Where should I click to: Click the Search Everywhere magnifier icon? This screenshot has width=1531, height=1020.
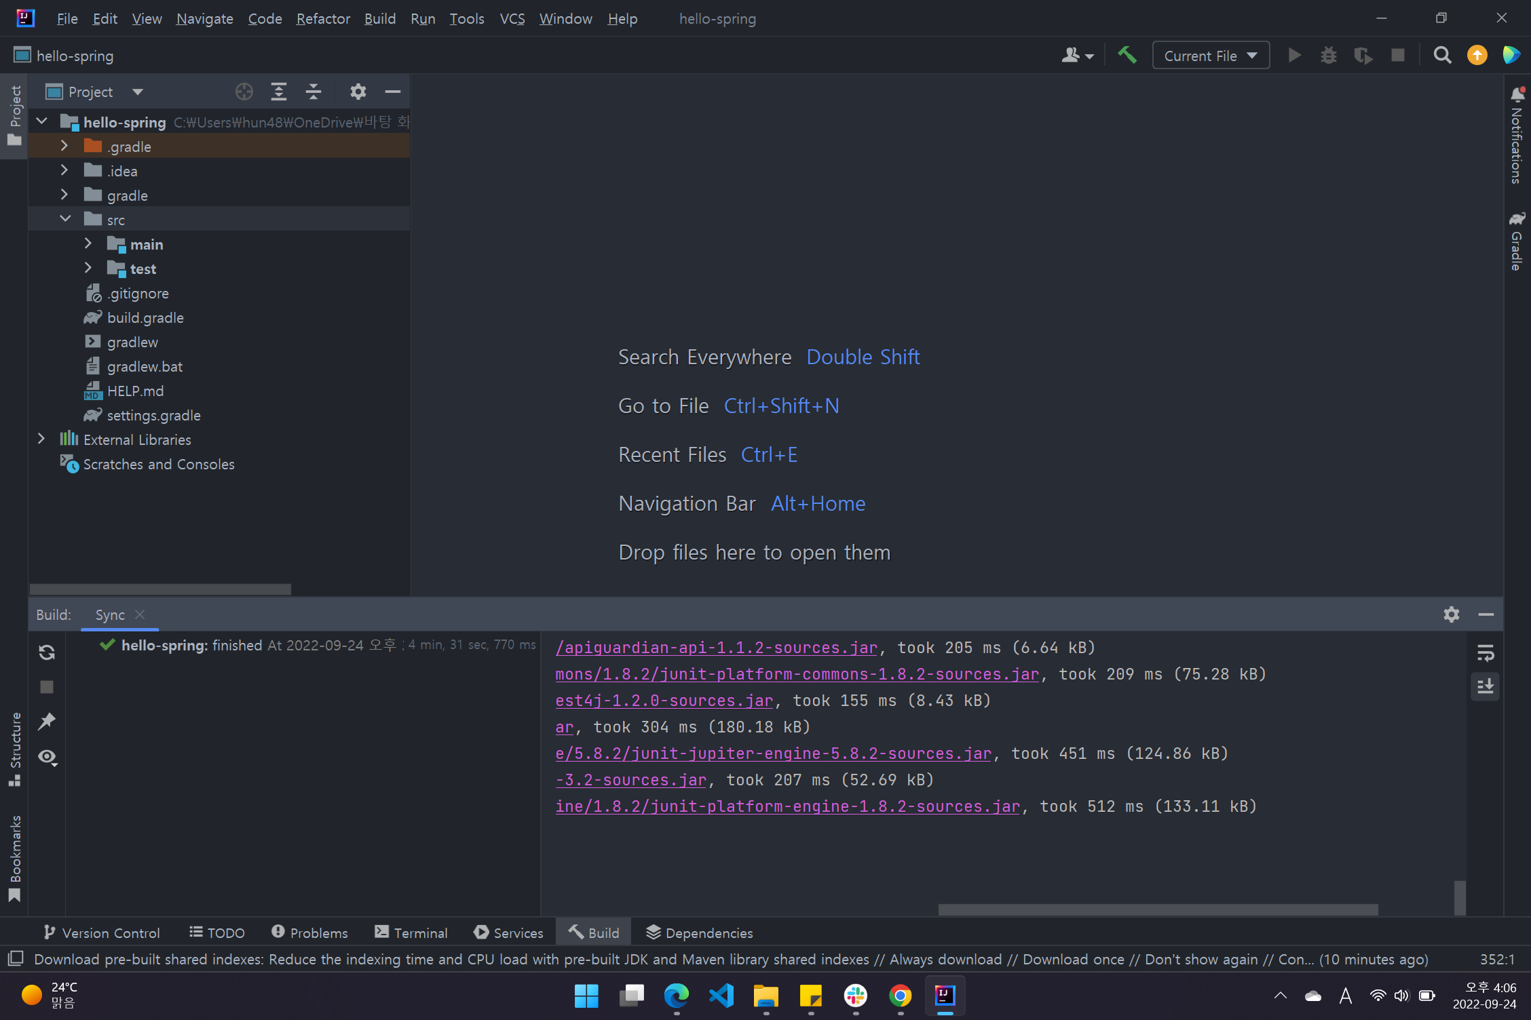click(1442, 55)
